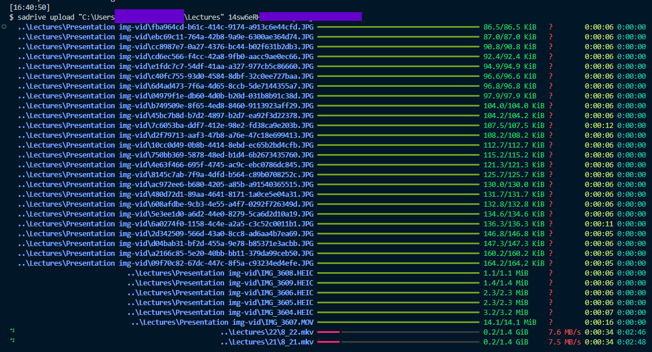Click the b749509e-8f65-4ed8 JPG file path
This screenshot has height=352, width=652.
pyautogui.click(x=166, y=105)
